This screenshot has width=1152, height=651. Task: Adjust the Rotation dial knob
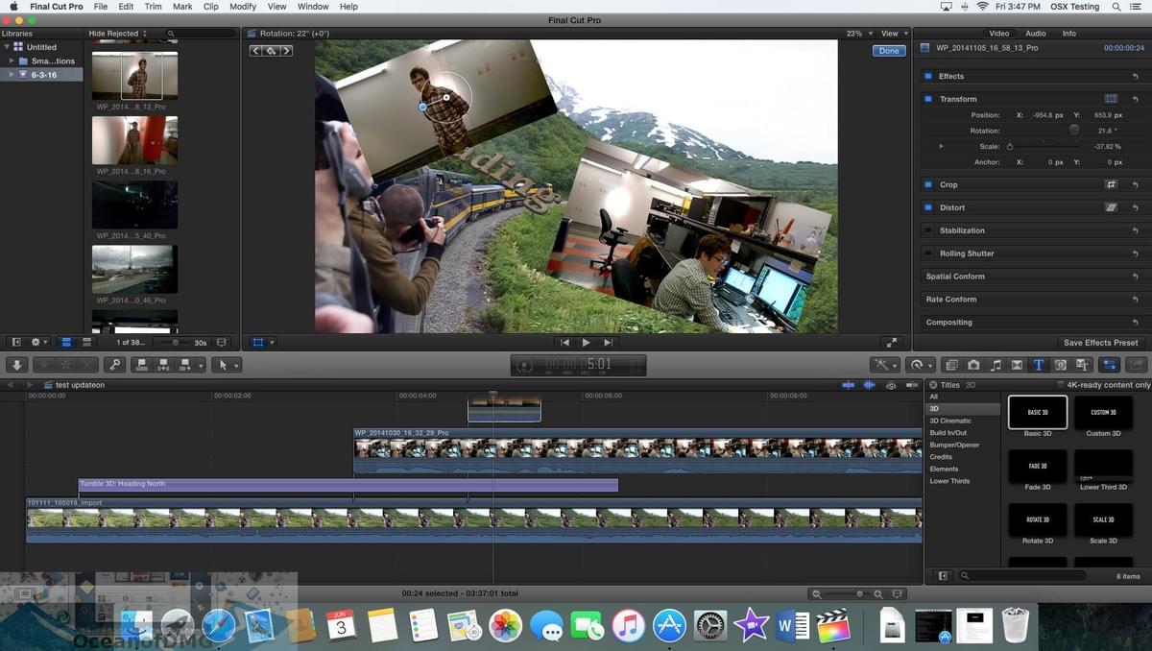pos(1074,131)
